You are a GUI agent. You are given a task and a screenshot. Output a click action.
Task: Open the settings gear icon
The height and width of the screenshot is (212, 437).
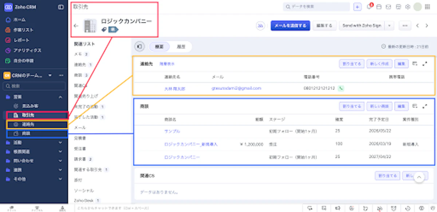pyautogui.click(x=408, y=7)
